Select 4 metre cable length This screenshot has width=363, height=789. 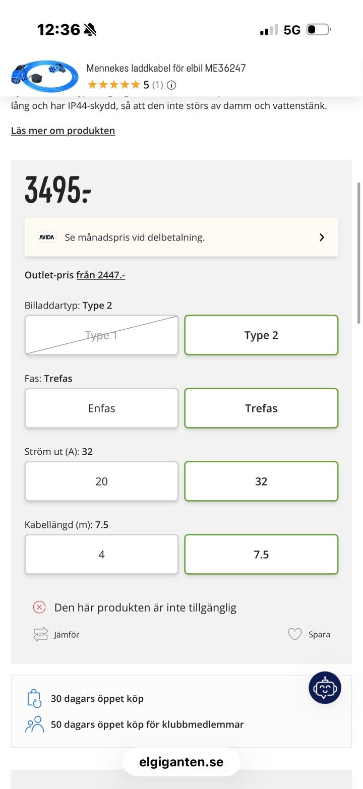[x=101, y=554]
